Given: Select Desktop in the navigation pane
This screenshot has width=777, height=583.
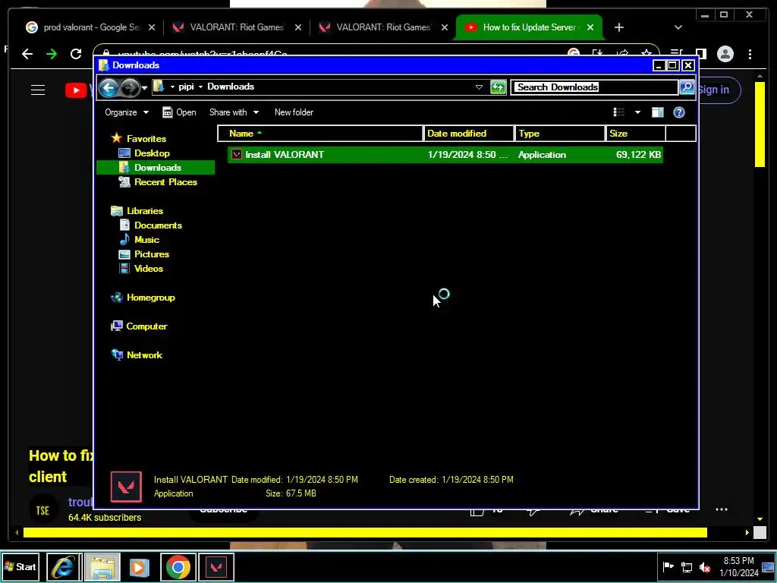Looking at the screenshot, I should click(x=152, y=153).
